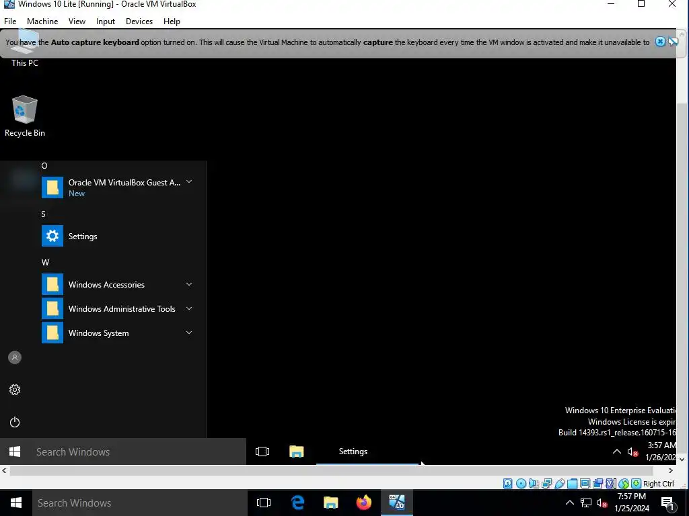
Task: Launch Microsoft Edge from host taskbar
Action: click(298, 503)
